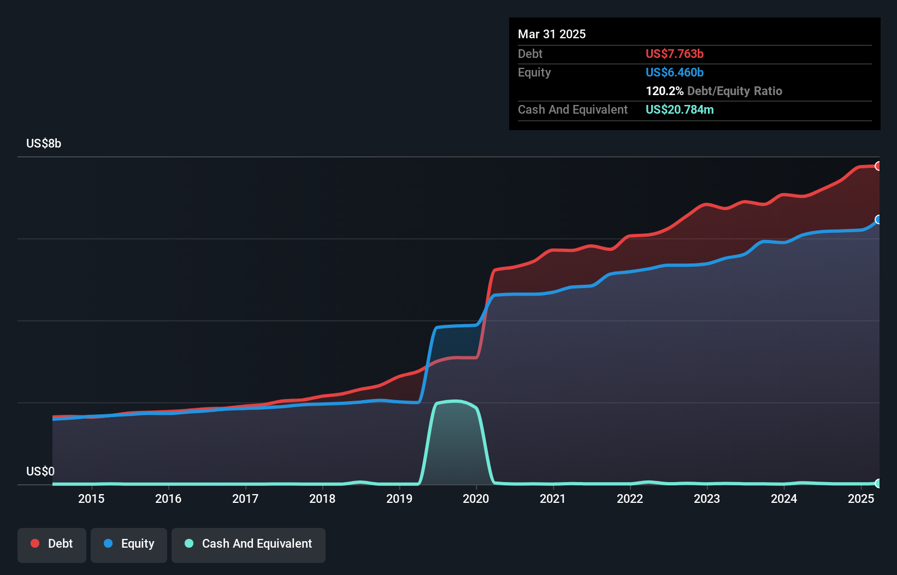
Task: Toggle the Equity legend button
Action: 129,545
